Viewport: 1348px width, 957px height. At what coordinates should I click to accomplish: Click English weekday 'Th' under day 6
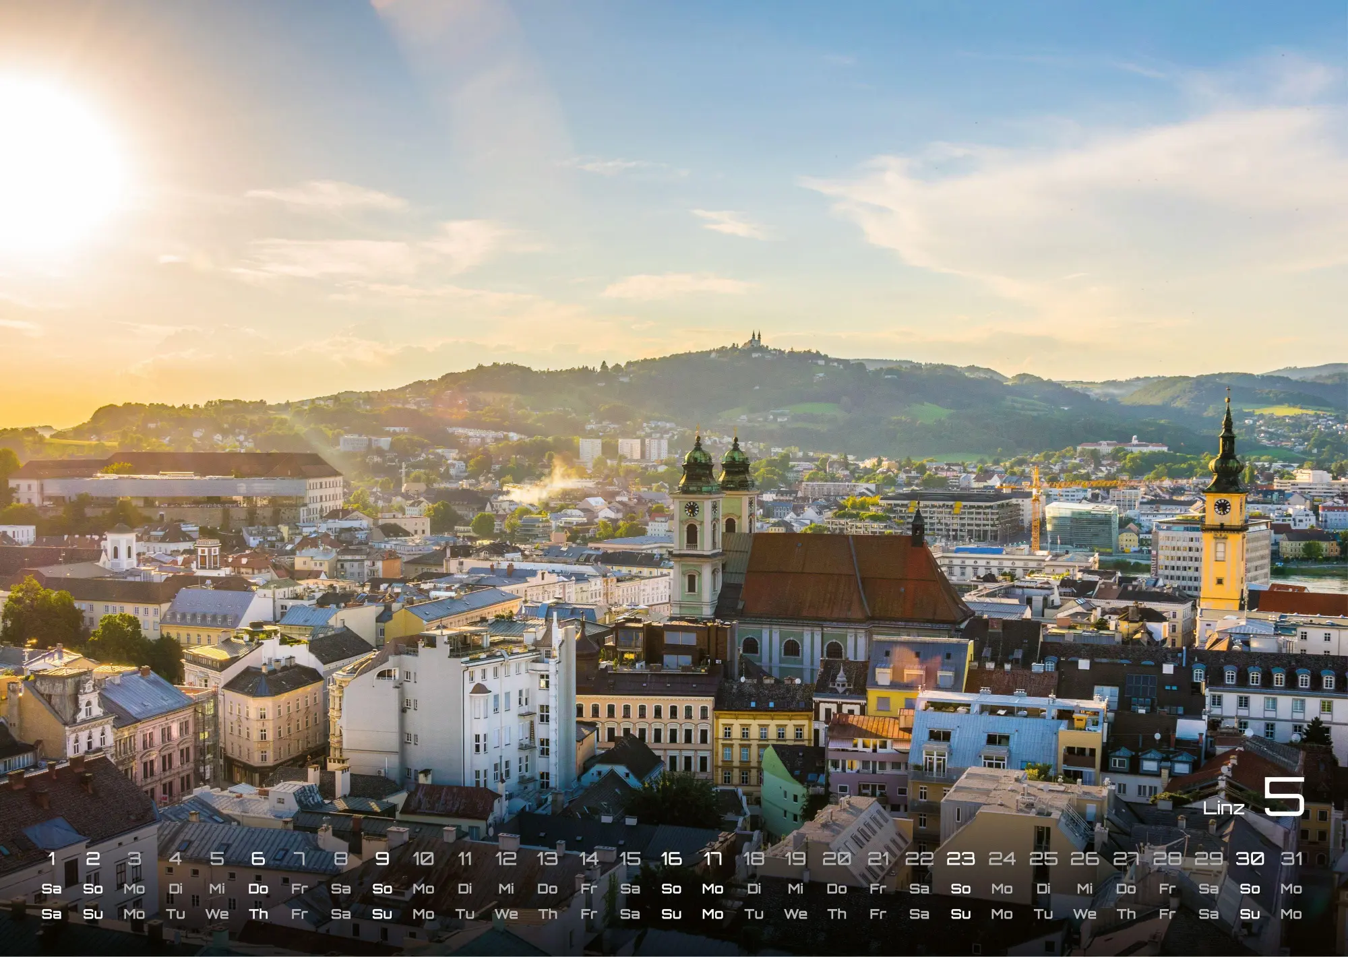click(258, 915)
